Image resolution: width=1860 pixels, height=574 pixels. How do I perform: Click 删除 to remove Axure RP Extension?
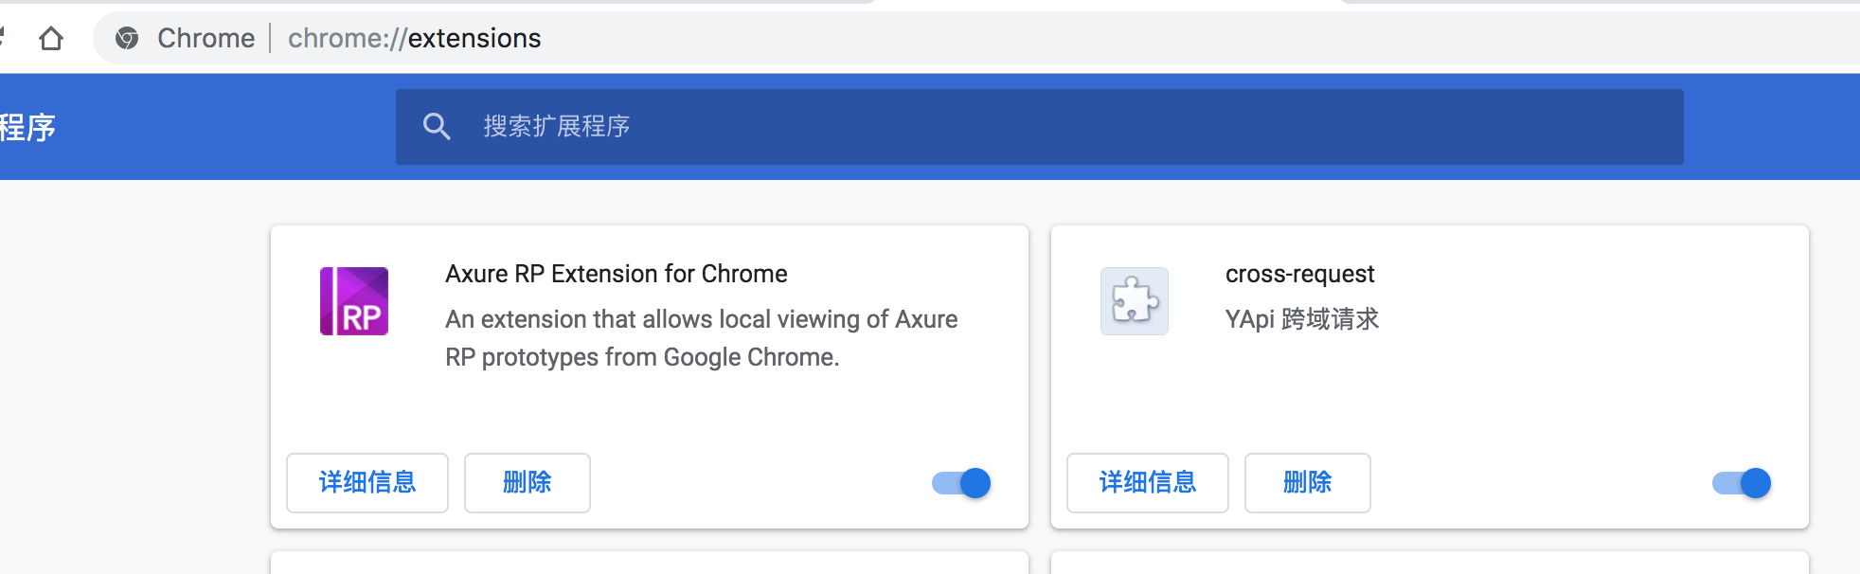pos(528,483)
